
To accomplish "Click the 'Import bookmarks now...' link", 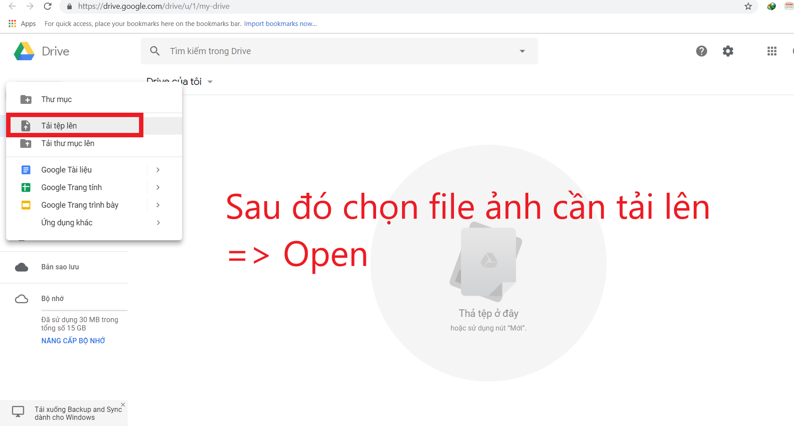I will click(280, 24).
